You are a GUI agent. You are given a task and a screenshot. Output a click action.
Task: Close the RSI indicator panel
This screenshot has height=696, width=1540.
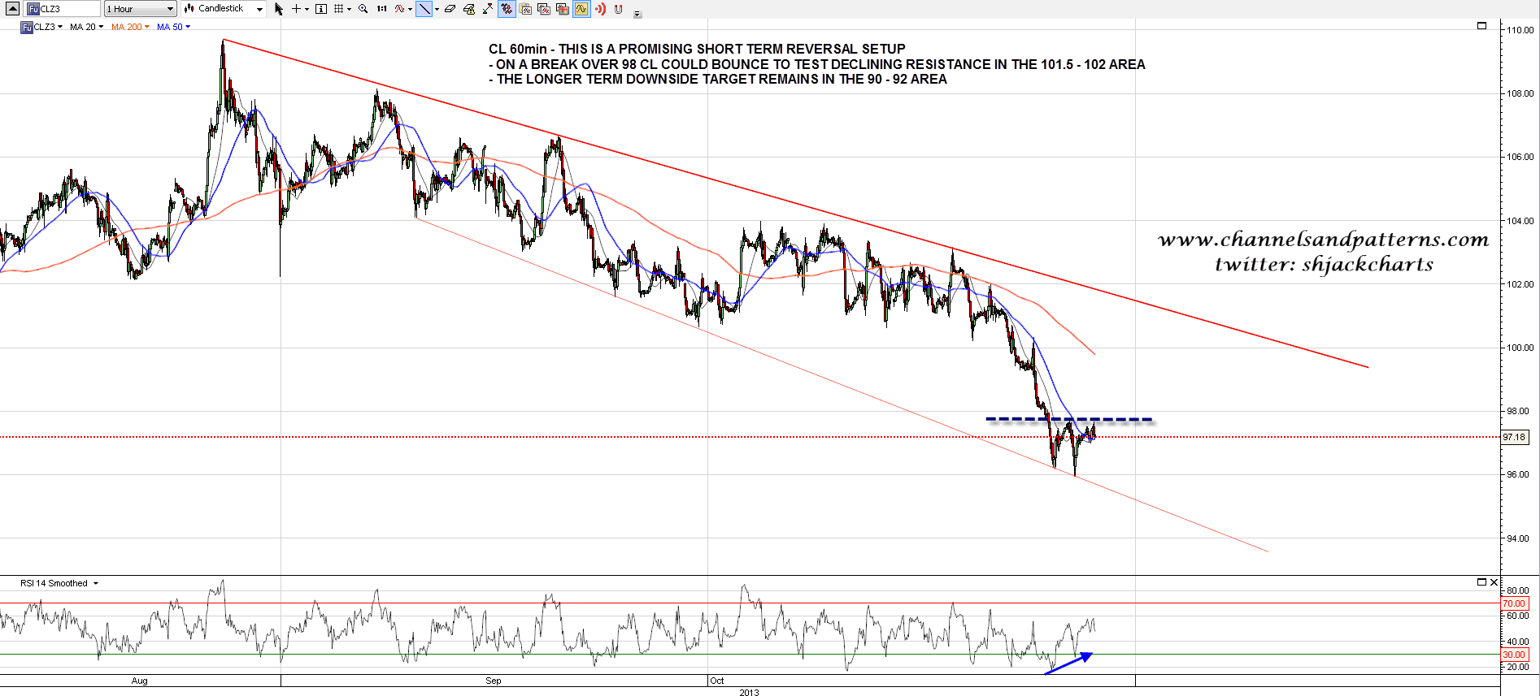click(1494, 582)
